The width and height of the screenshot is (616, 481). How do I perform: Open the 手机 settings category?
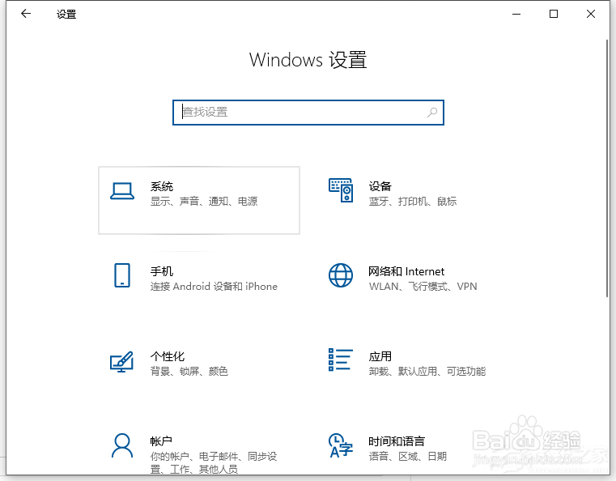pos(199,285)
